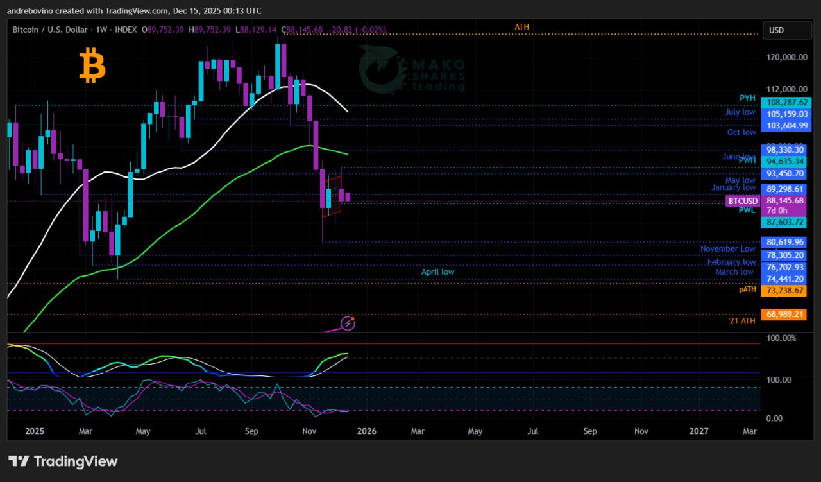Click the ATH label at chart top
This screenshot has width=821, height=482.
click(521, 27)
